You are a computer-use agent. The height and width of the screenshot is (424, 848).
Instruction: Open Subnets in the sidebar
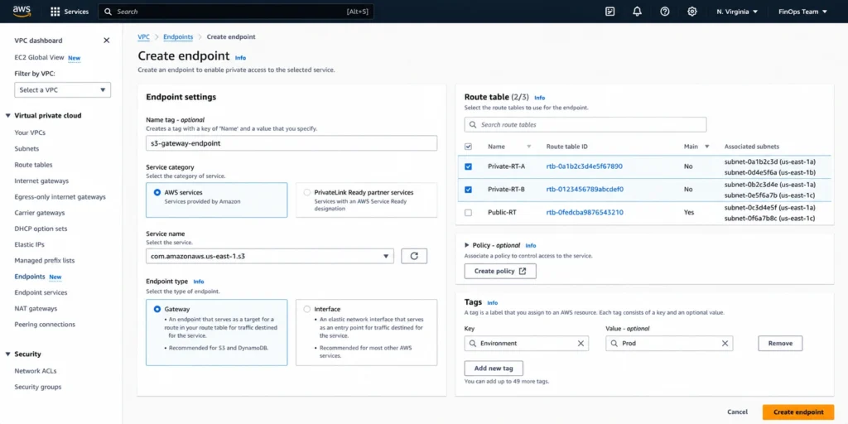pyautogui.click(x=26, y=149)
